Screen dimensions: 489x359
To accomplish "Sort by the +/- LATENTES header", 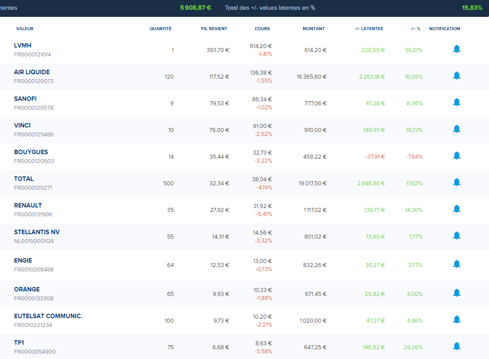I will pyautogui.click(x=368, y=29).
